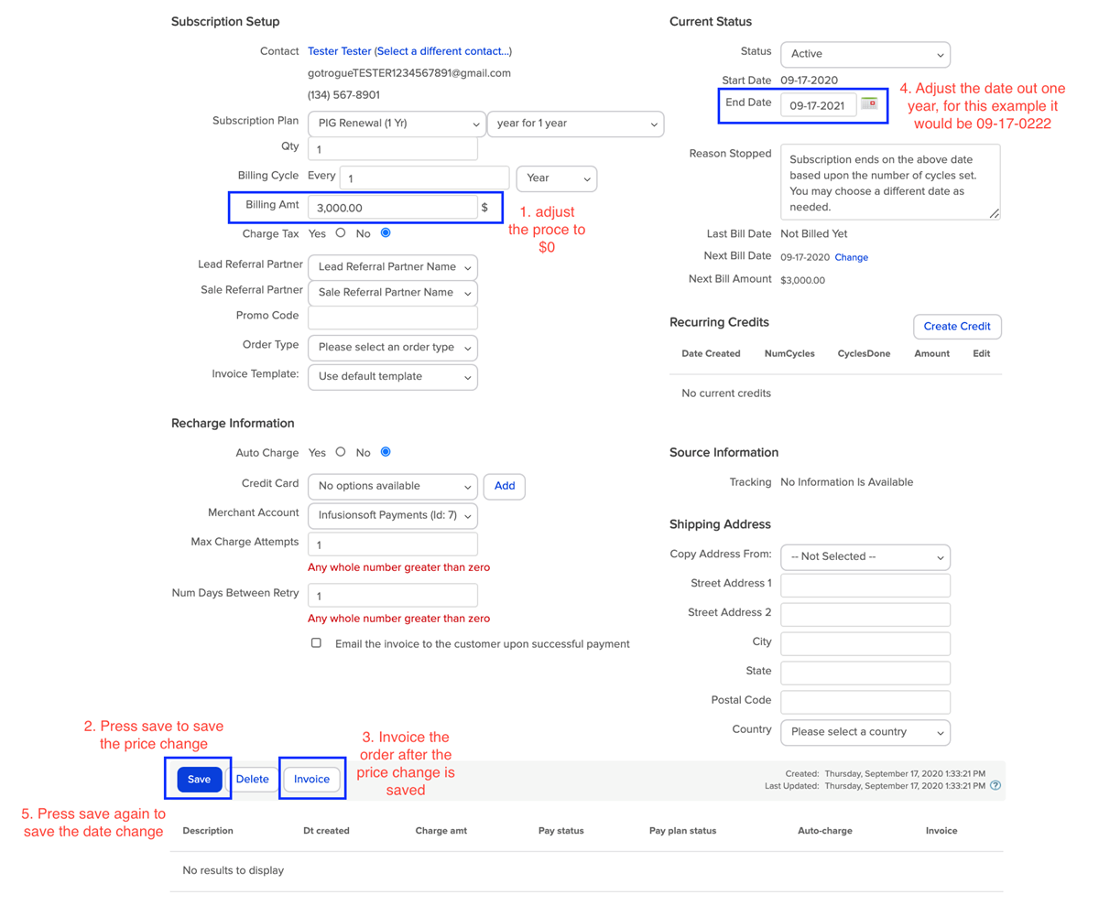
Task: Select Charge Tax No radio button
Action: point(385,232)
